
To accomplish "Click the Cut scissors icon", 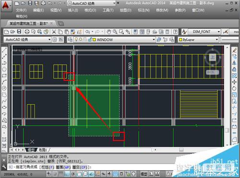I will coord(54,32).
